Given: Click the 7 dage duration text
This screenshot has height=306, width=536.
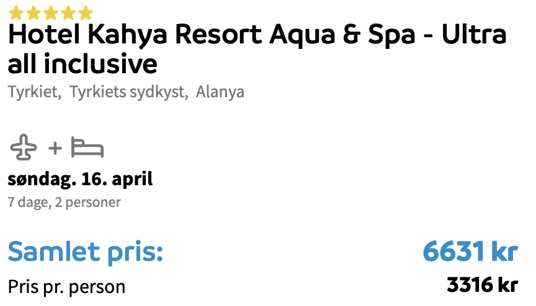Looking at the screenshot, I should click(x=29, y=203).
